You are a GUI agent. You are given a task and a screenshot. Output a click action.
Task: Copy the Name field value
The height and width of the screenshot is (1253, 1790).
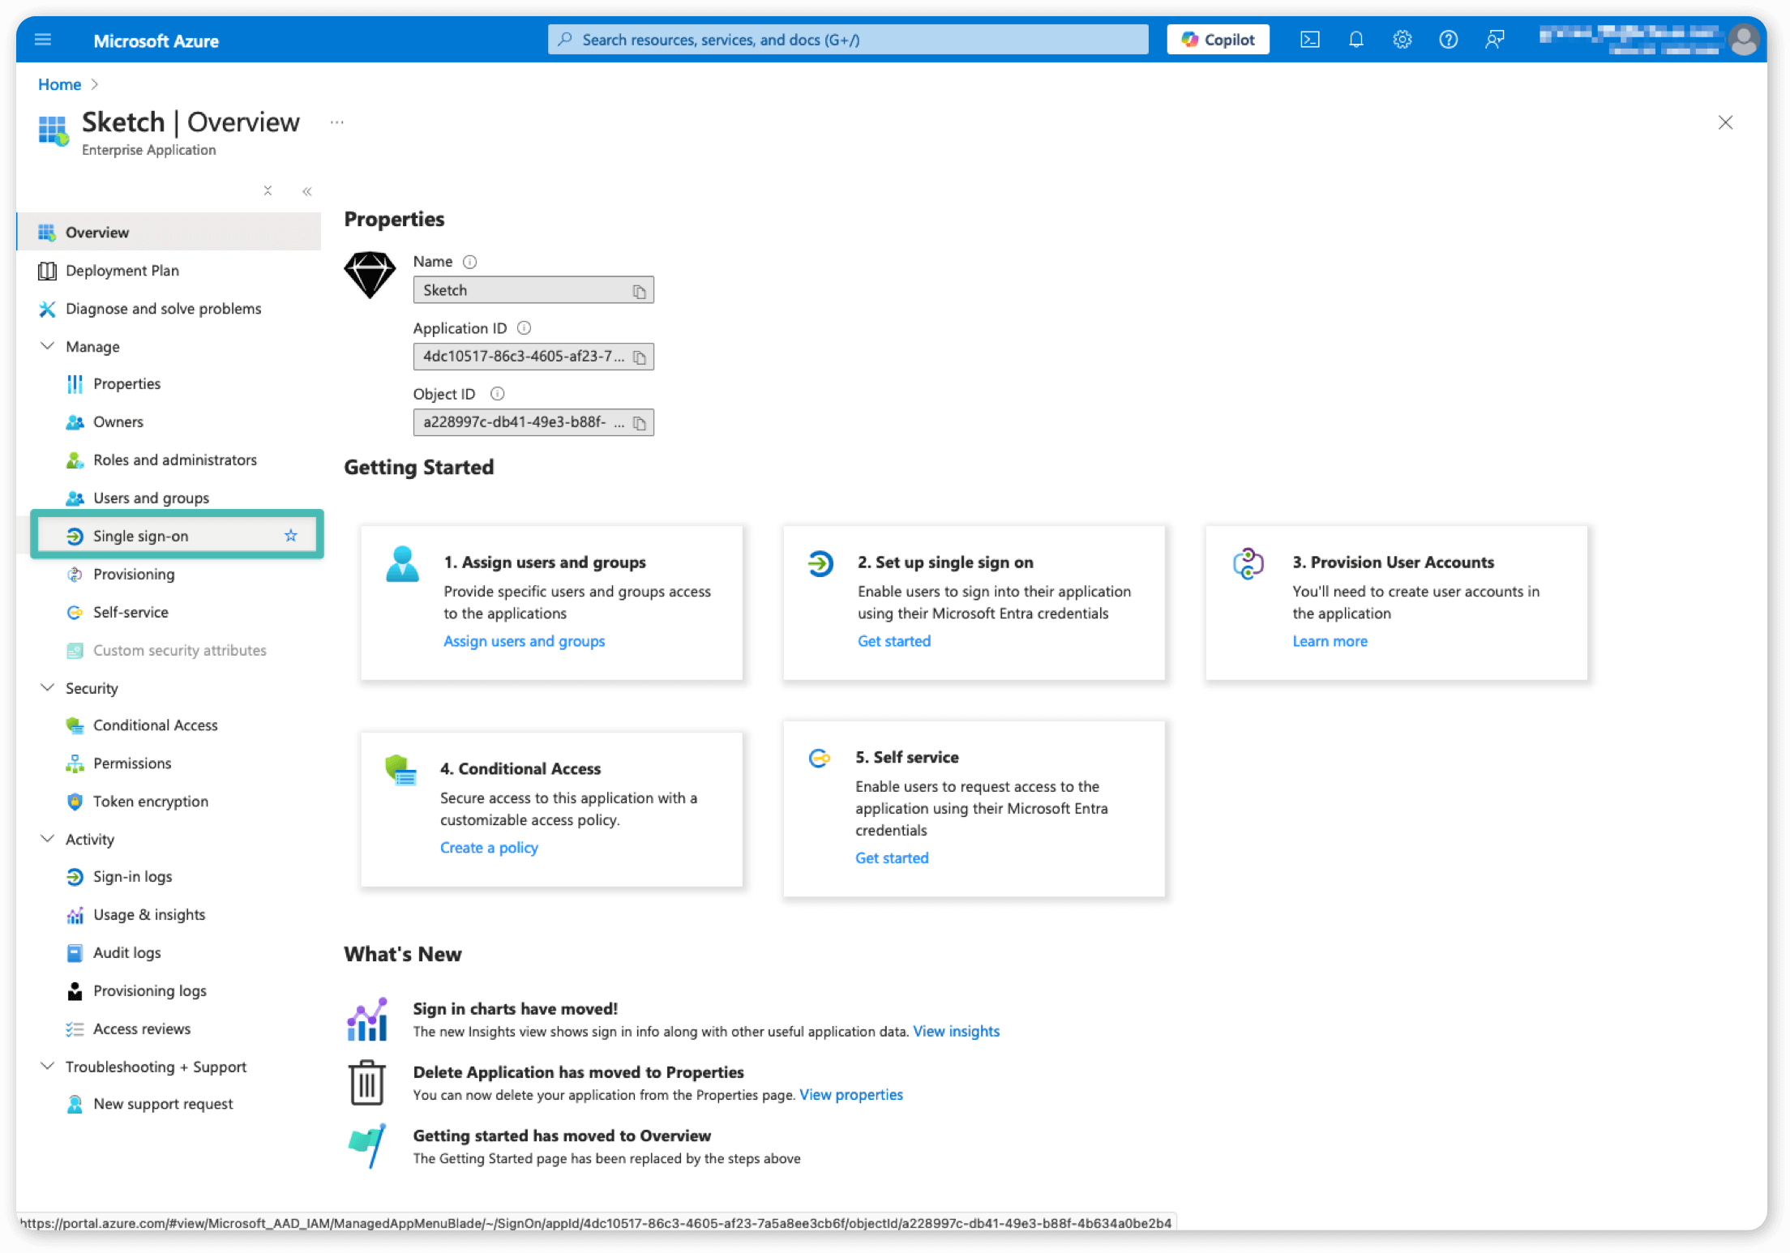[639, 291]
